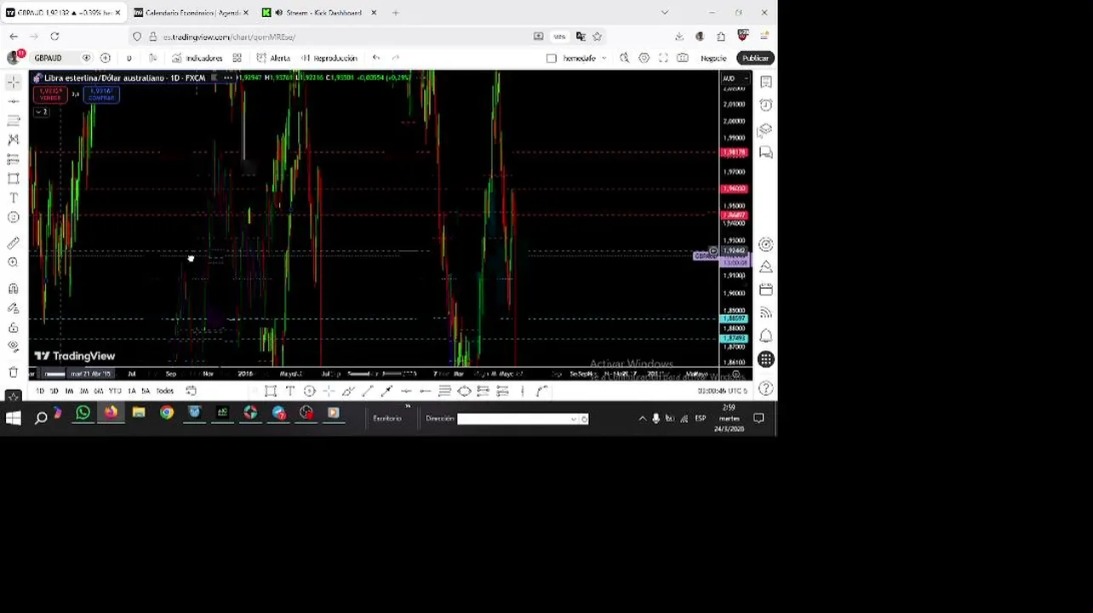Click the Negocie button
Image resolution: width=1093 pixels, height=613 pixels.
pyautogui.click(x=713, y=58)
